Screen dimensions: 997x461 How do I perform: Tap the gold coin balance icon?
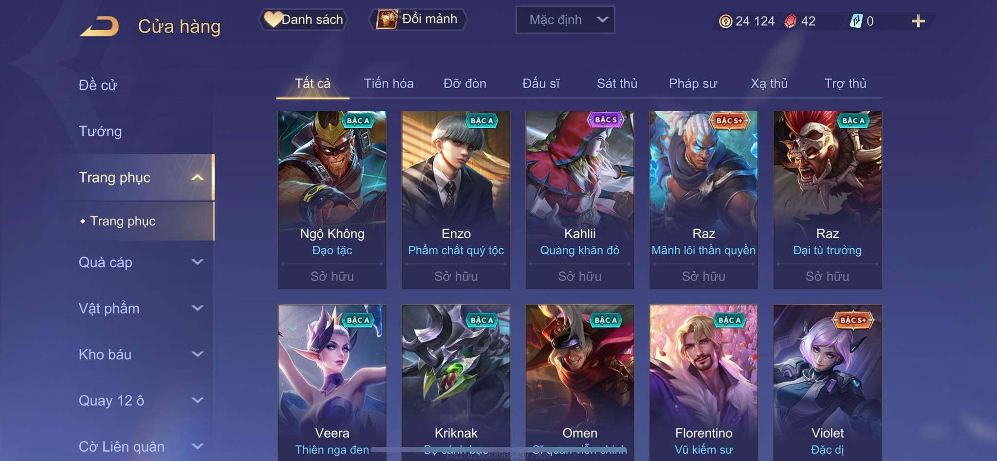[725, 21]
